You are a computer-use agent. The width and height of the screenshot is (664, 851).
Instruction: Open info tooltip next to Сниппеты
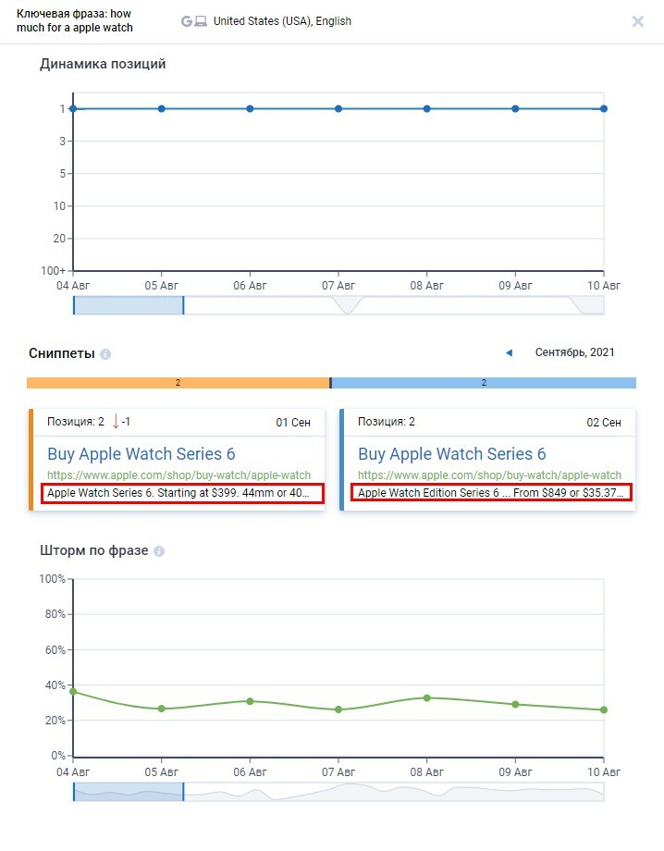pyautogui.click(x=105, y=354)
